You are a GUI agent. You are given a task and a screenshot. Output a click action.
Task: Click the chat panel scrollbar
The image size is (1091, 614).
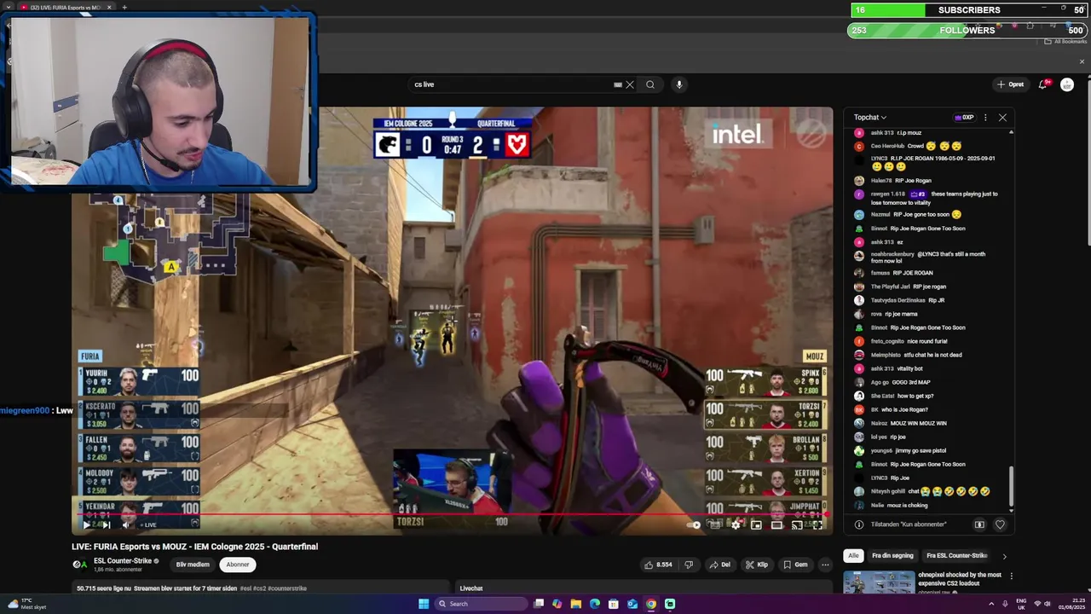[1012, 486]
